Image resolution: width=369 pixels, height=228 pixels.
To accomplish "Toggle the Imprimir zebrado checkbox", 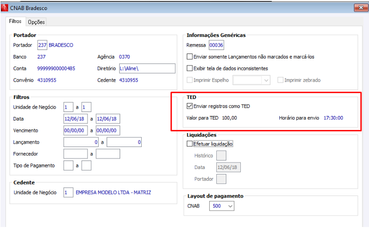I will (x=280, y=80).
